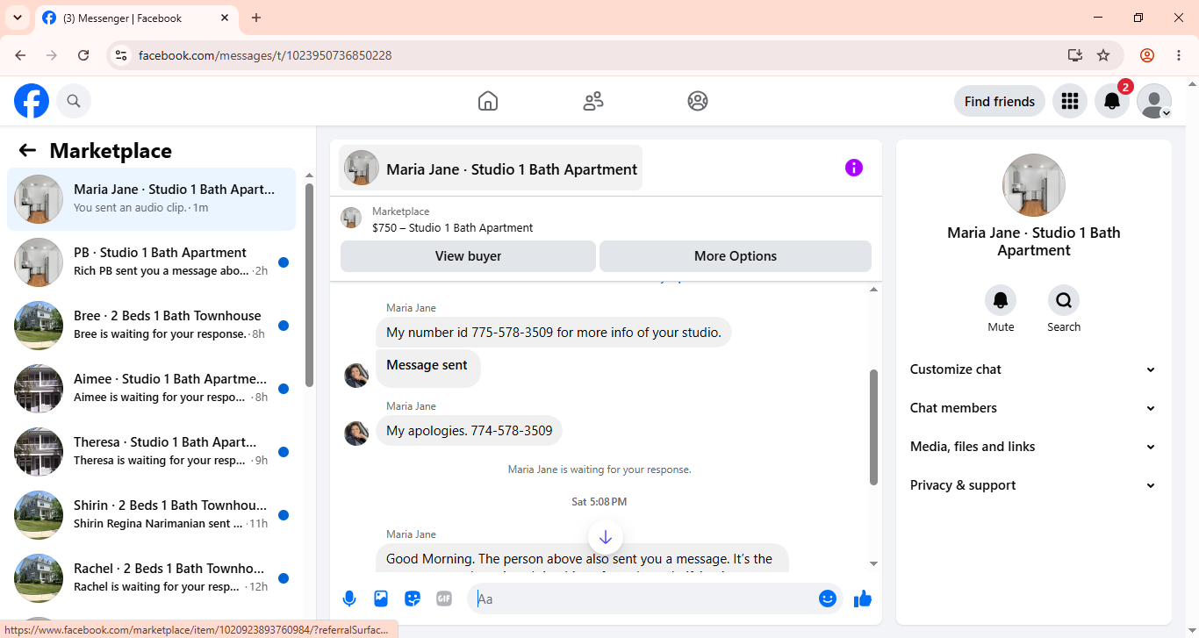Click the message text input field

[x=643, y=599]
